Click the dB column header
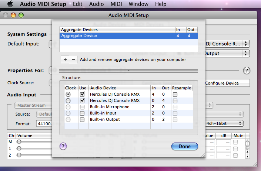This screenshot has height=171, width=261. 224,136
